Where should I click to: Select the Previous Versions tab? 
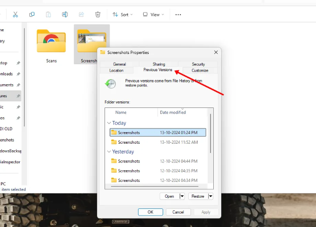pos(158,70)
